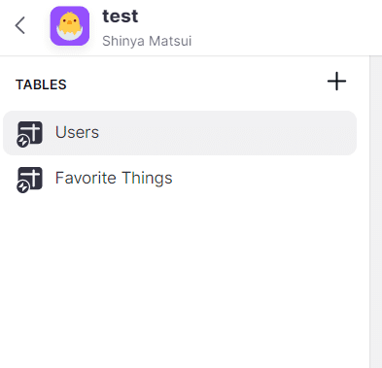Click lightning badge on Favorite Things icon

tap(23, 187)
